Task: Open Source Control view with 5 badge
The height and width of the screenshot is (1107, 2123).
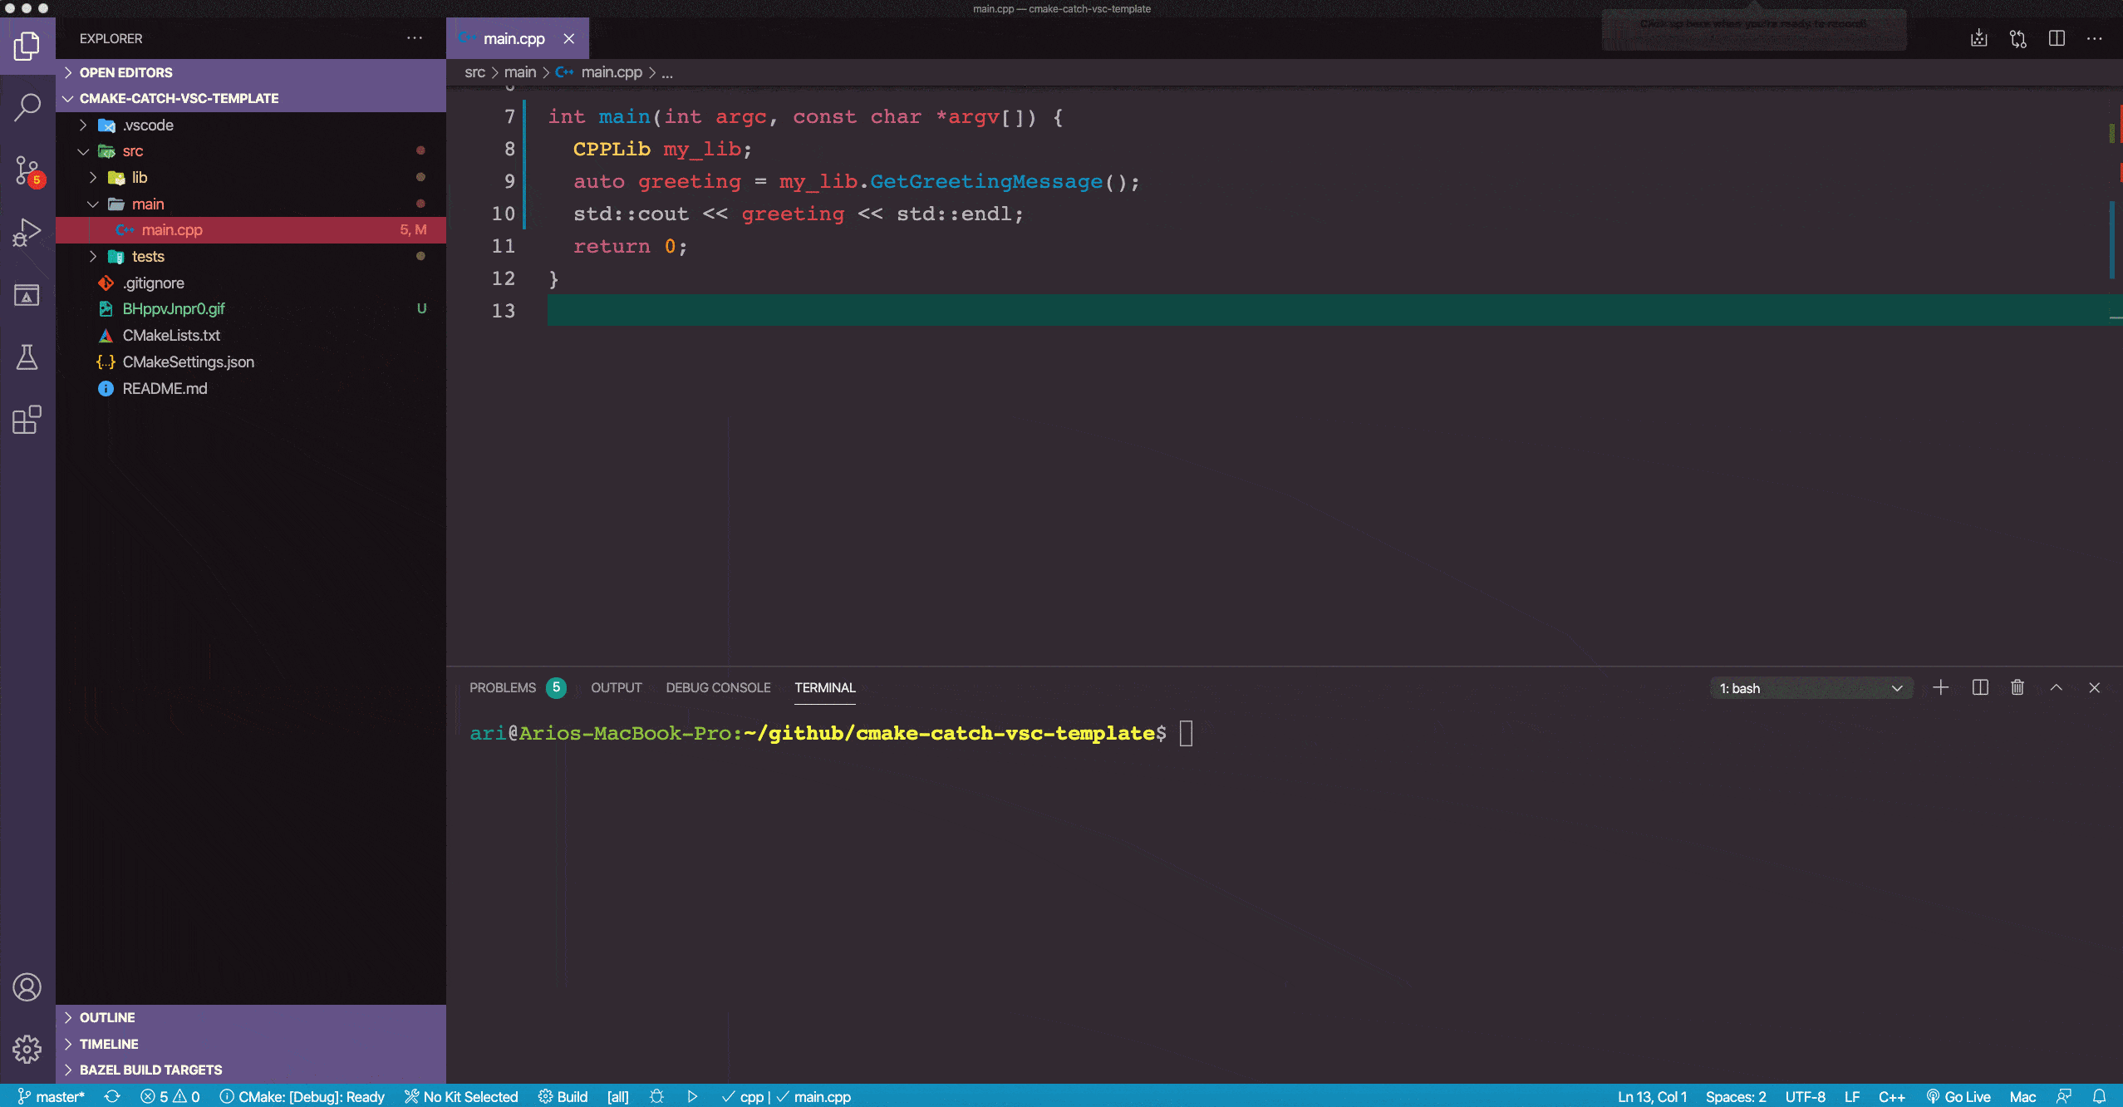Action: (x=27, y=170)
